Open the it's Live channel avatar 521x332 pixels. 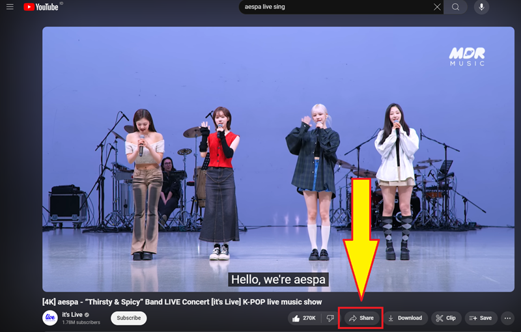50,318
